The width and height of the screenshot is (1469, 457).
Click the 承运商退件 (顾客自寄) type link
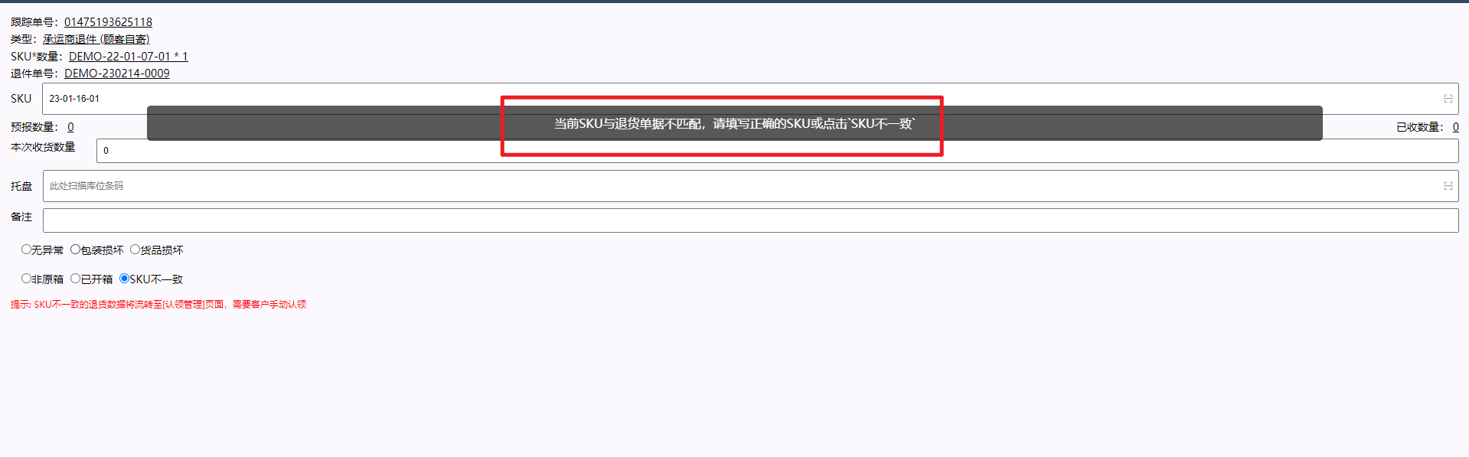(96, 39)
